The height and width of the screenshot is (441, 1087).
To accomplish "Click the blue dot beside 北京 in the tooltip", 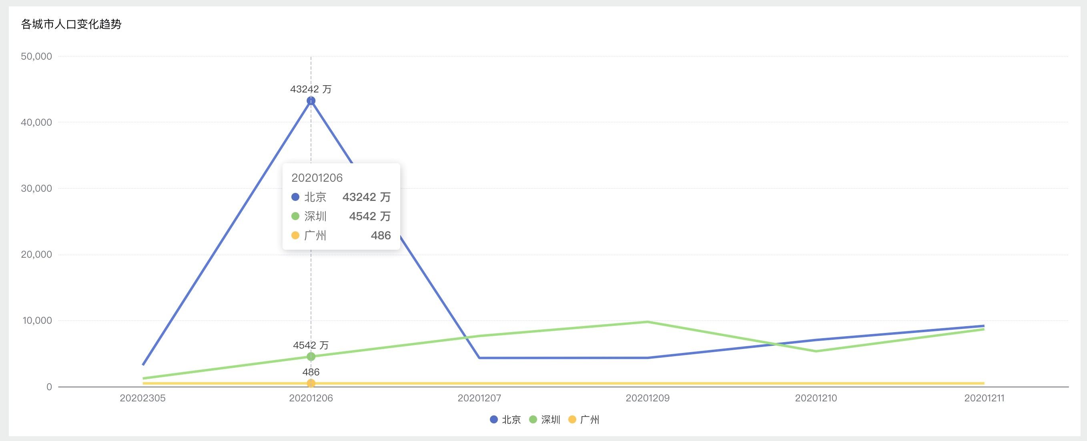I will [295, 197].
